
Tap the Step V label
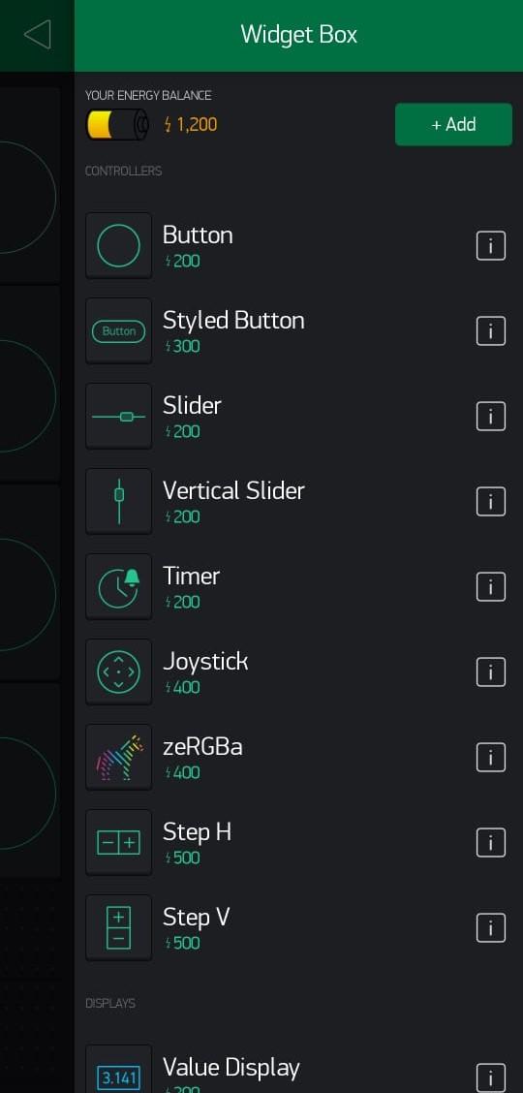click(x=197, y=917)
